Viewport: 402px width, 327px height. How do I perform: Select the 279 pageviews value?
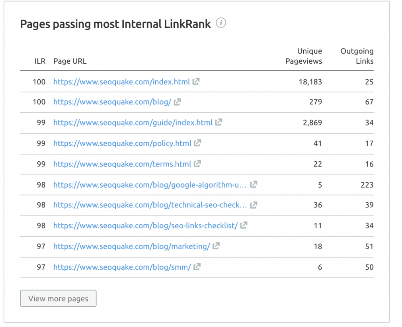coord(316,102)
